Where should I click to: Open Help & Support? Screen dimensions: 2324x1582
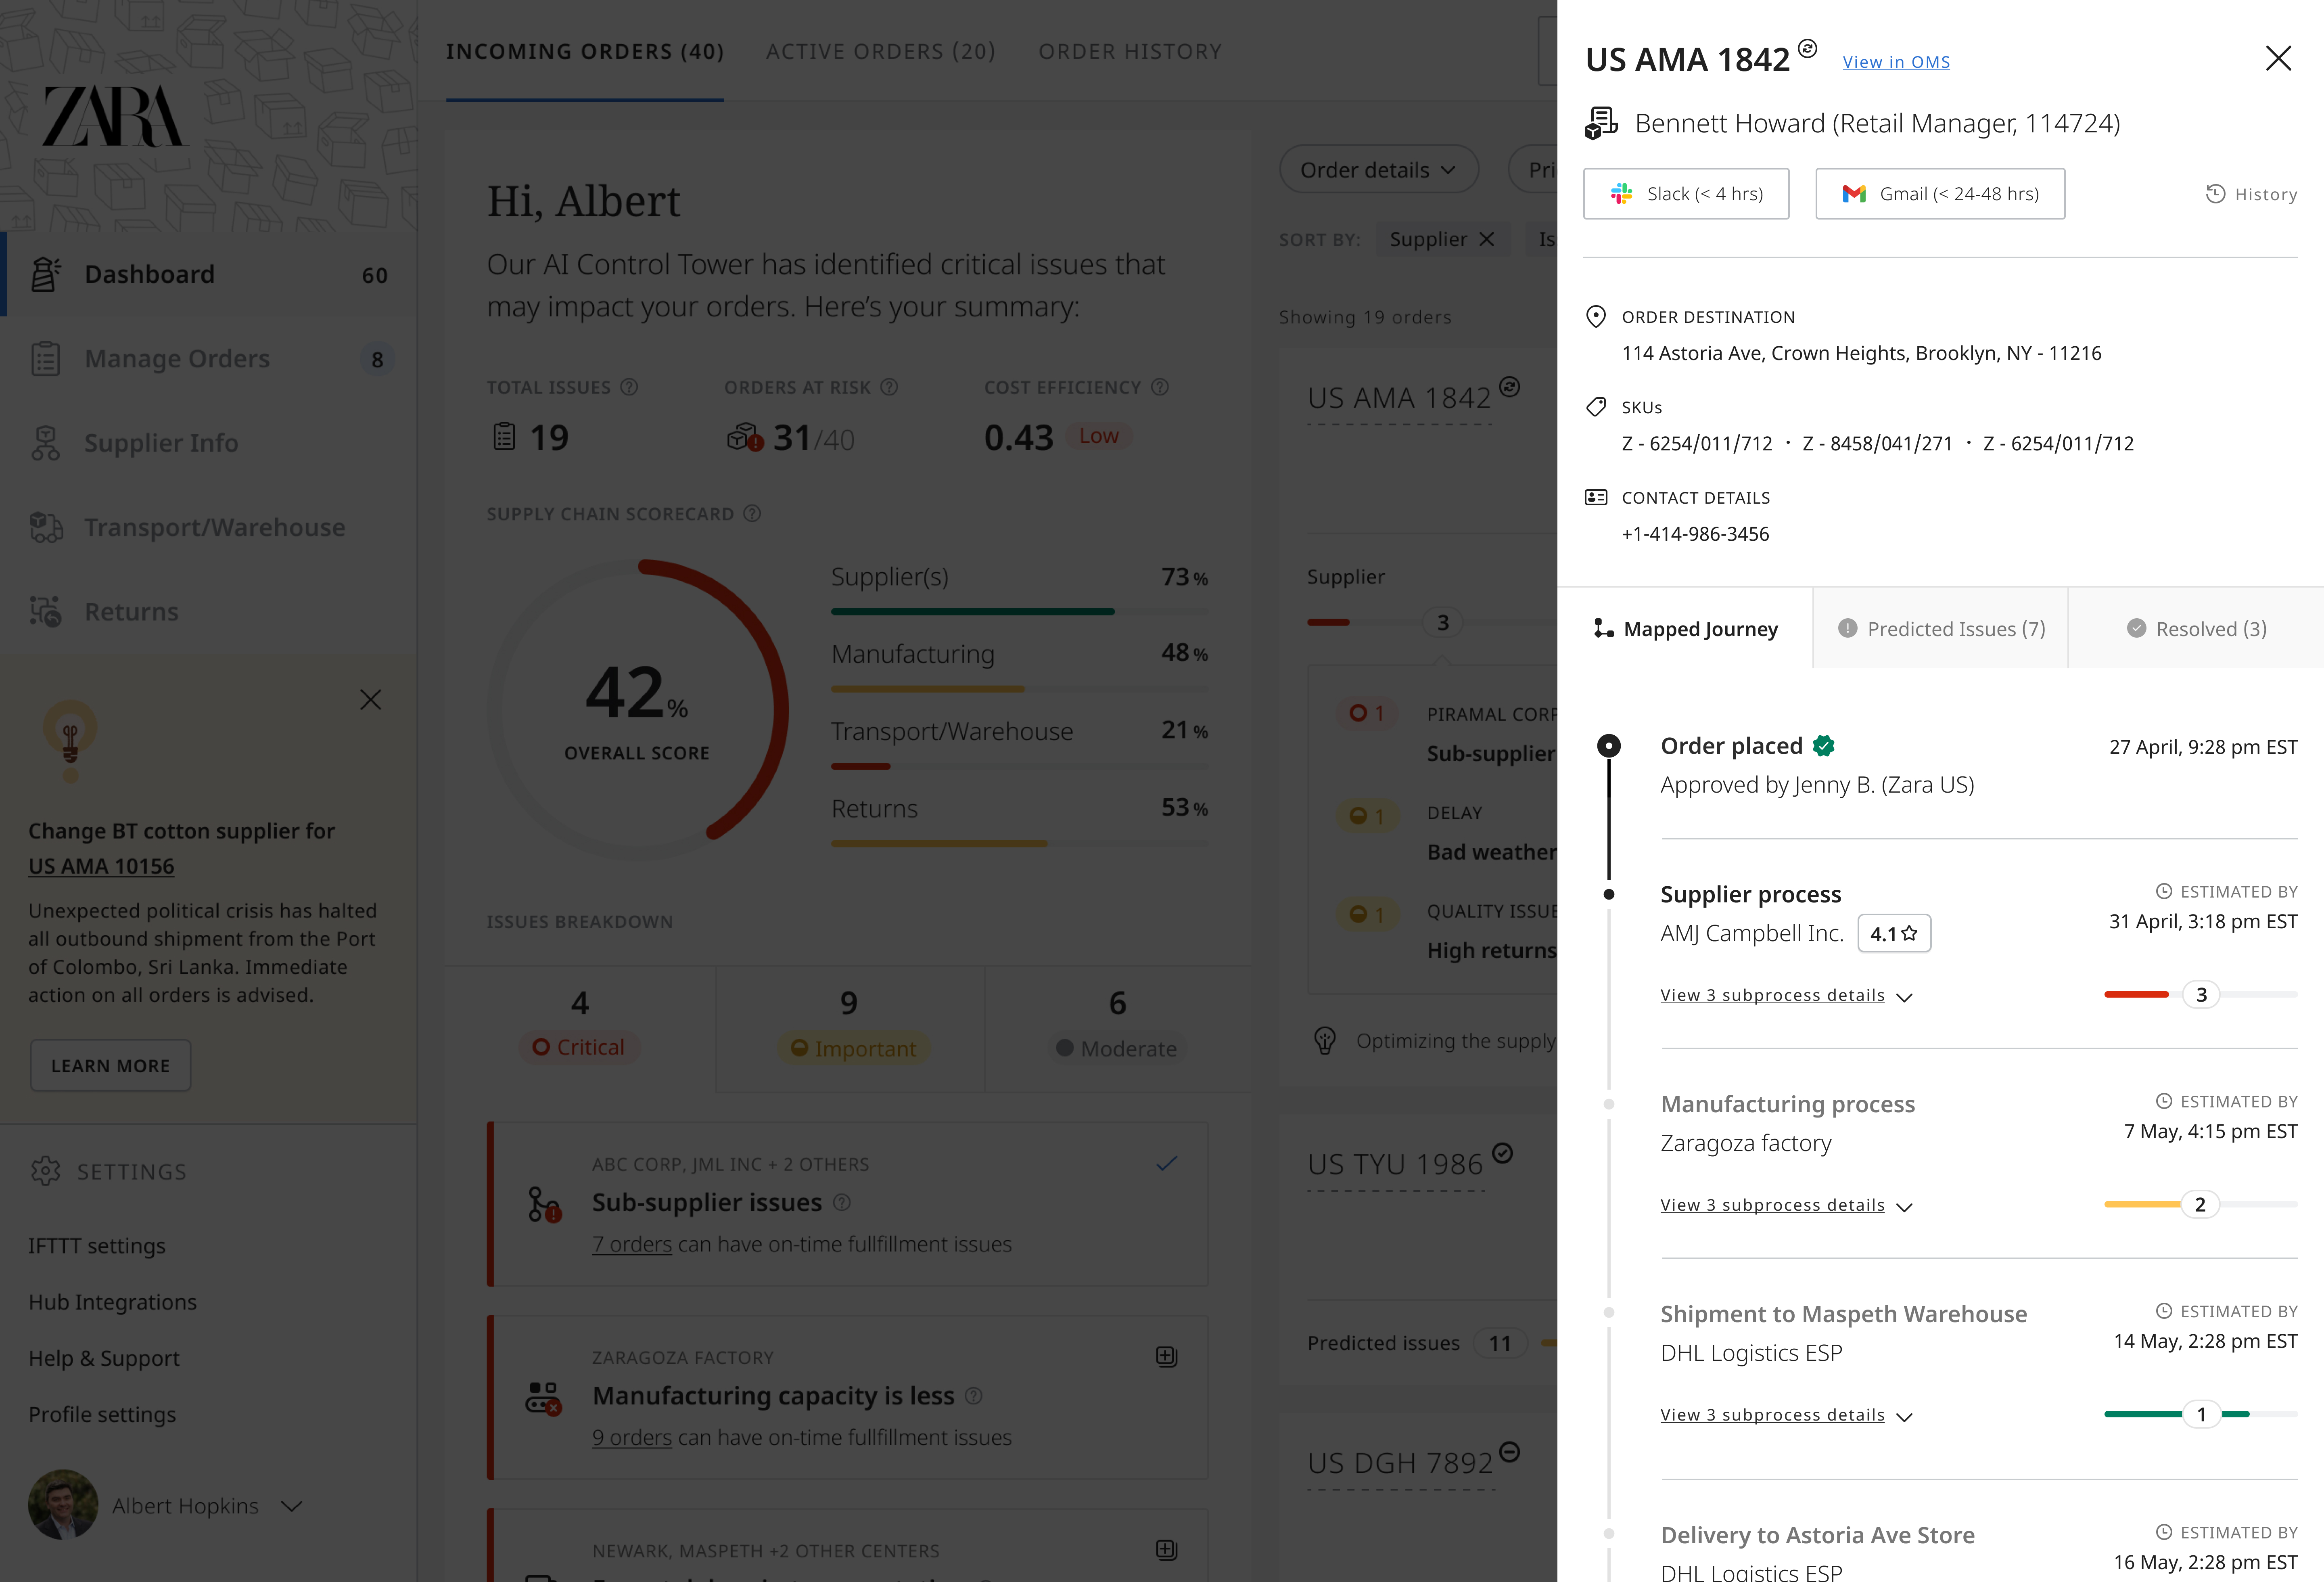pos(104,1358)
